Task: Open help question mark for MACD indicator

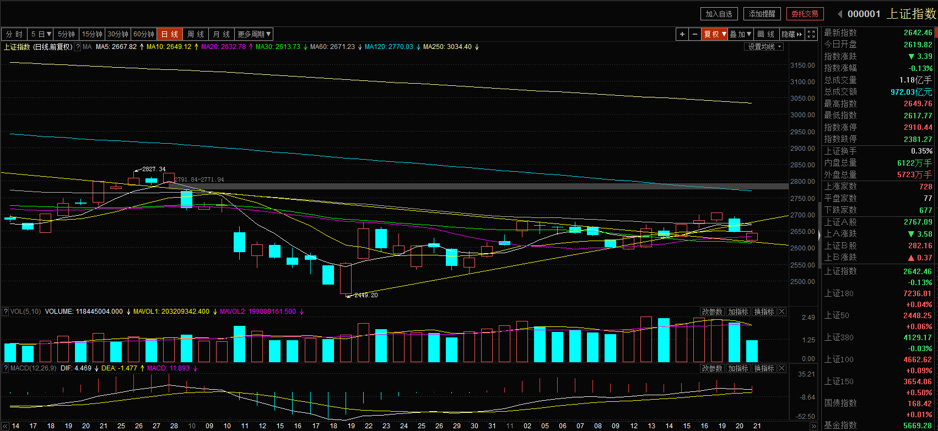Action: tap(6, 368)
